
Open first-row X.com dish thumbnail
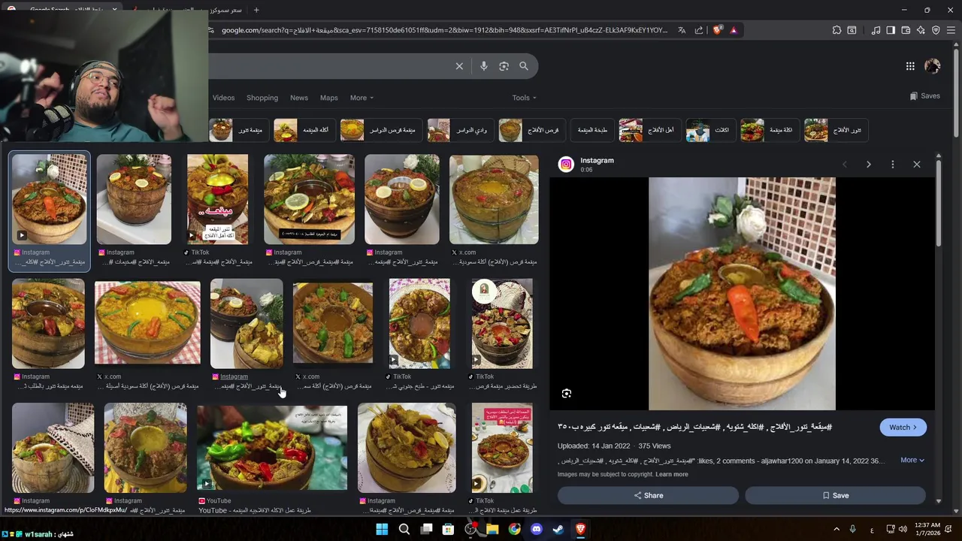click(494, 200)
